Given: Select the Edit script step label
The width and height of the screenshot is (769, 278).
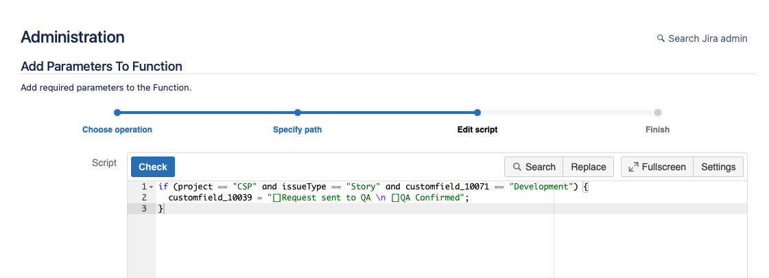Looking at the screenshot, I should [x=477, y=130].
